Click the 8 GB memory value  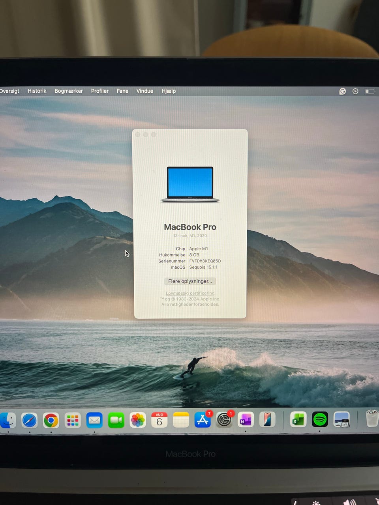pyautogui.click(x=194, y=255)
